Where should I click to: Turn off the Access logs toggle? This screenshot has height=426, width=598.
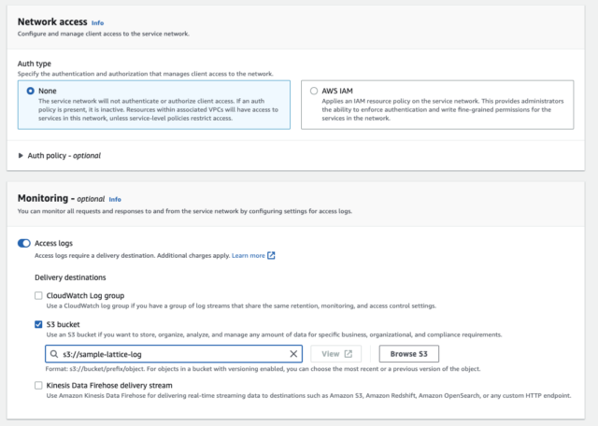point(24,243)
